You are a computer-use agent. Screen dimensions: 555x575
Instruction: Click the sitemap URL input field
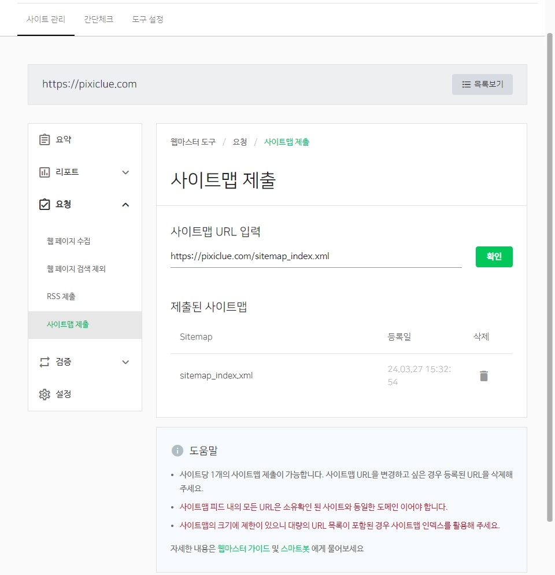tap(316, 256)
